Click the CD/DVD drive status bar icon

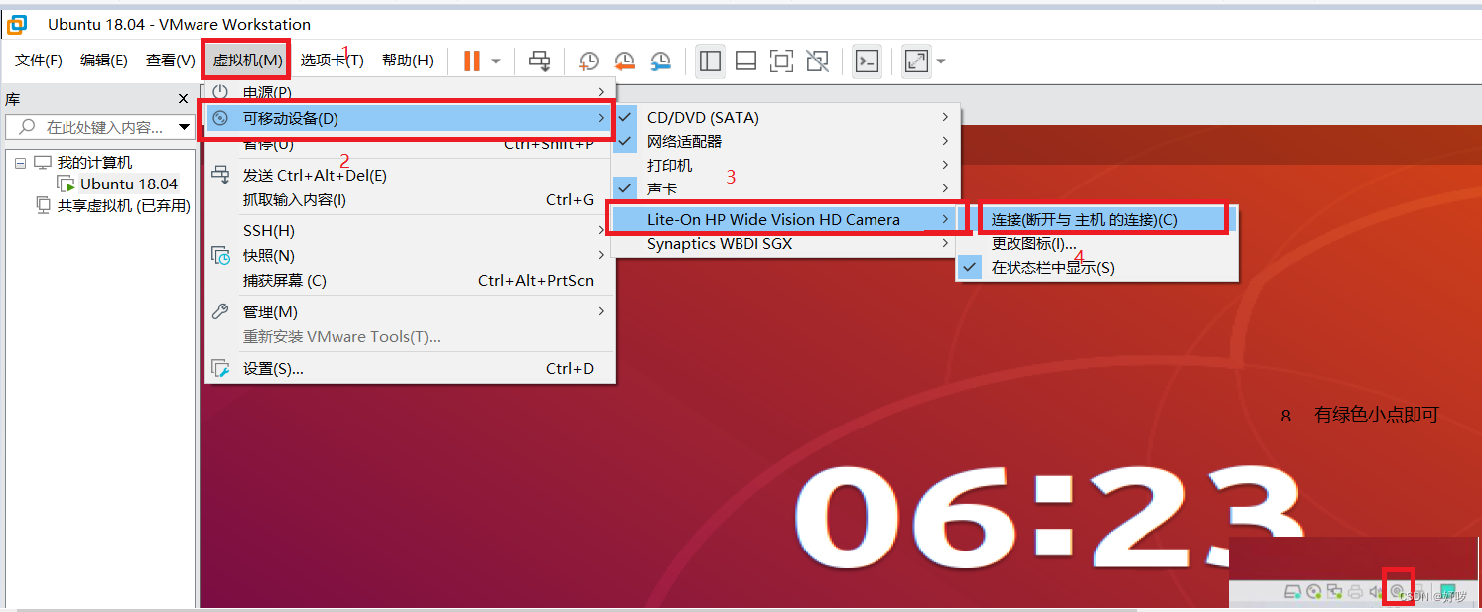pos(1313,593)
